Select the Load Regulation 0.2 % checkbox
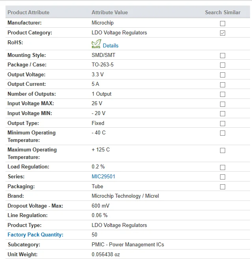This screenshot has width=252, height=259. pos(222,168)
